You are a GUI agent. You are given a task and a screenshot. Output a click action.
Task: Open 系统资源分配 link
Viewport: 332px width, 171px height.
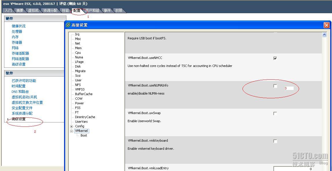click(x=22, y=114)
